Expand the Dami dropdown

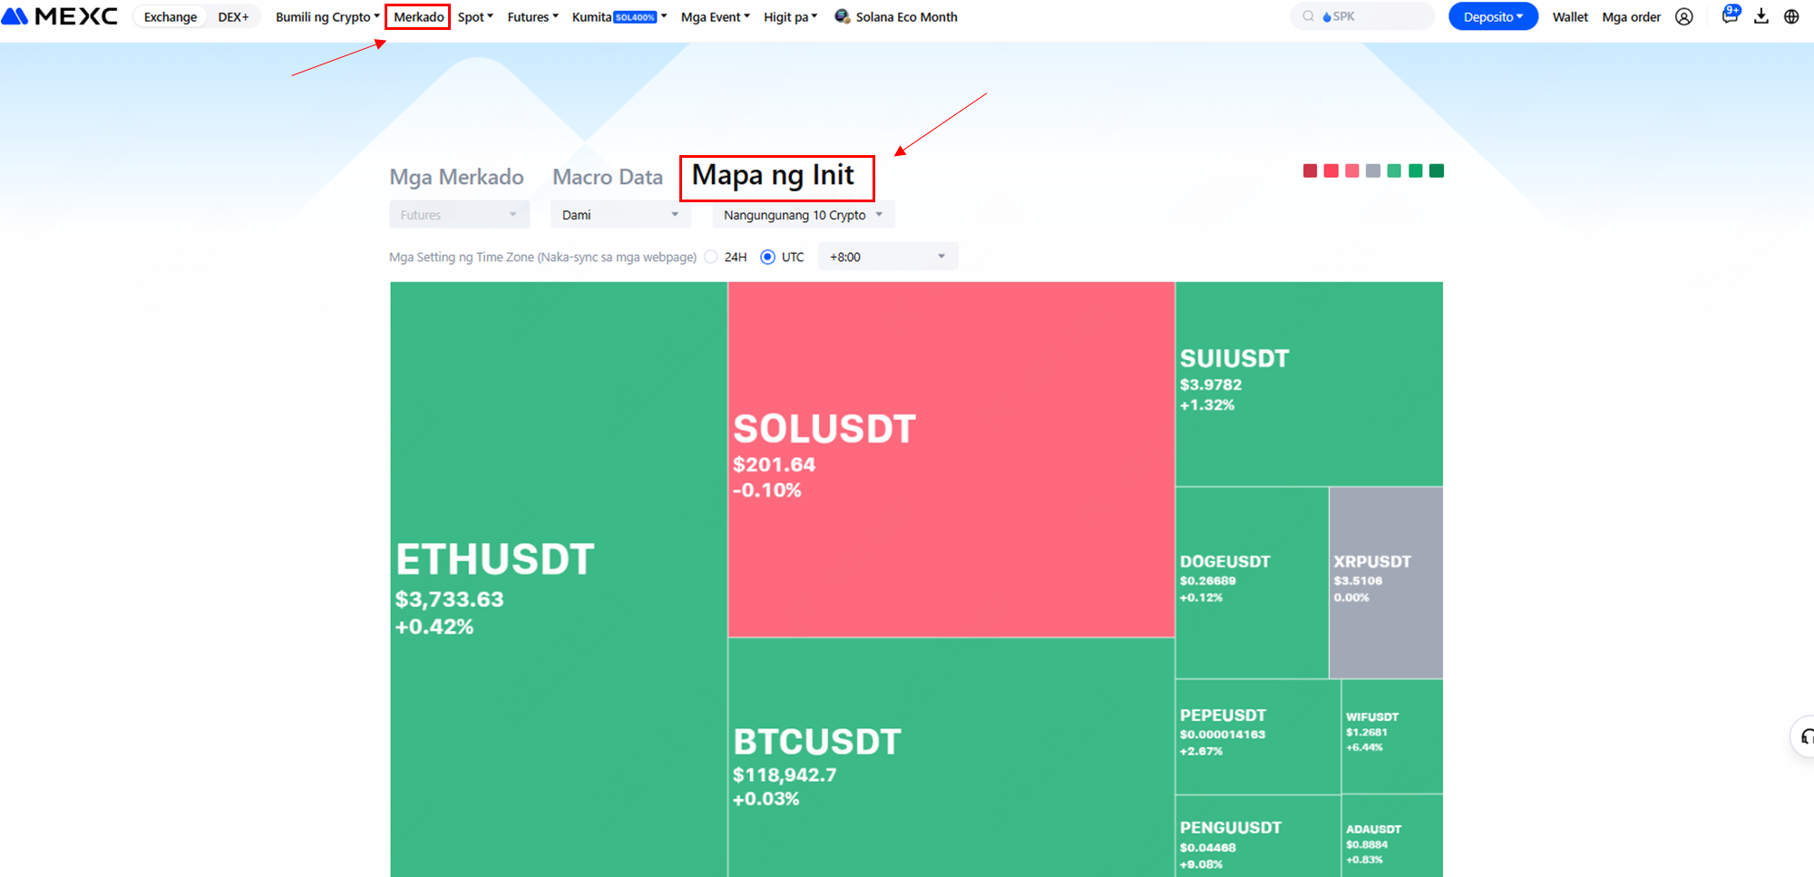click(x=620, y=215)
